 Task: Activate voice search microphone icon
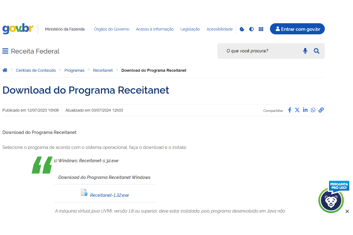[x=305, y=51]
